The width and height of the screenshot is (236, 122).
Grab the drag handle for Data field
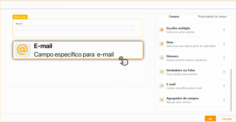224,44
